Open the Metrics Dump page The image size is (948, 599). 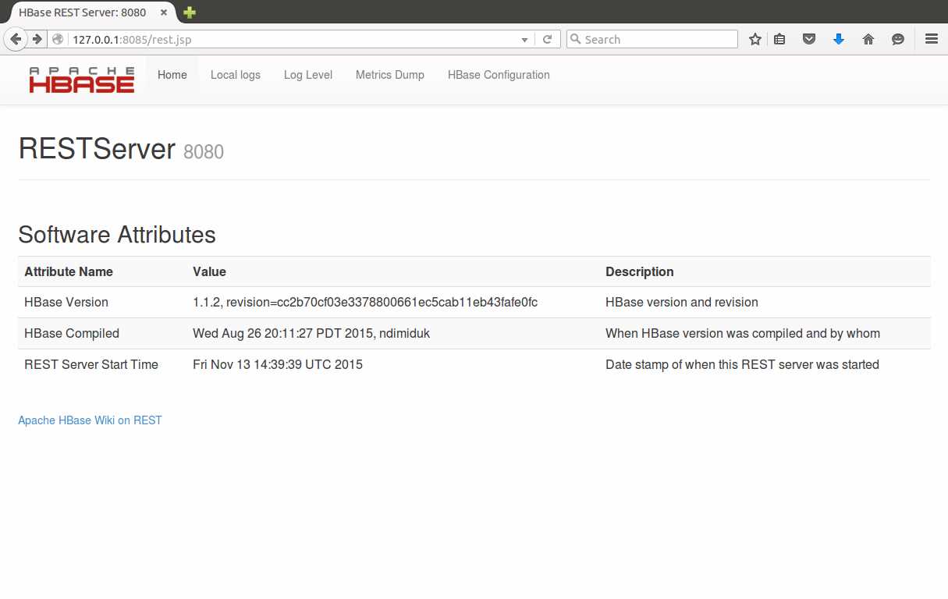tap(390, 75)
